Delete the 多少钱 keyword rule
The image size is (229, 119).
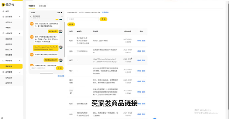click(143, 41)
